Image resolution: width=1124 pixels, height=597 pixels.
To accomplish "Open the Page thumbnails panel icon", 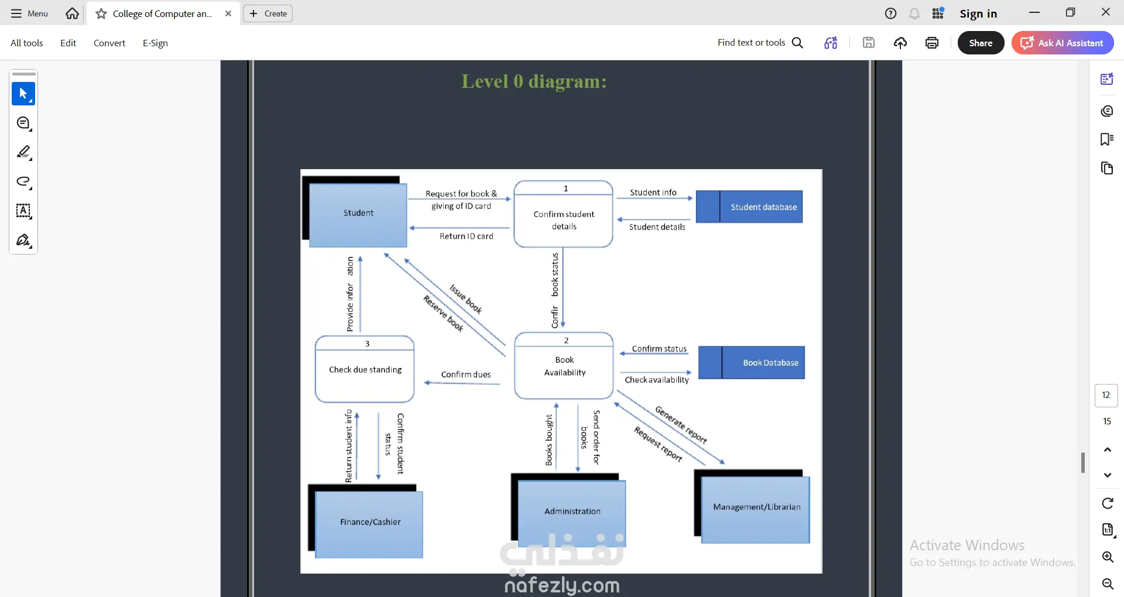I will click(x=1106, y=169).
